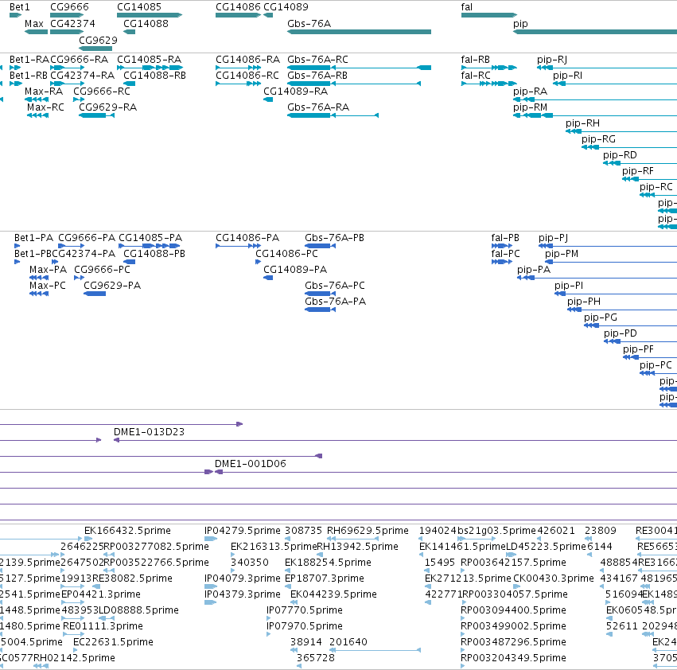Click BAC clone DME1-001D06 label
677x670 pixels.
tap(251, 464)
